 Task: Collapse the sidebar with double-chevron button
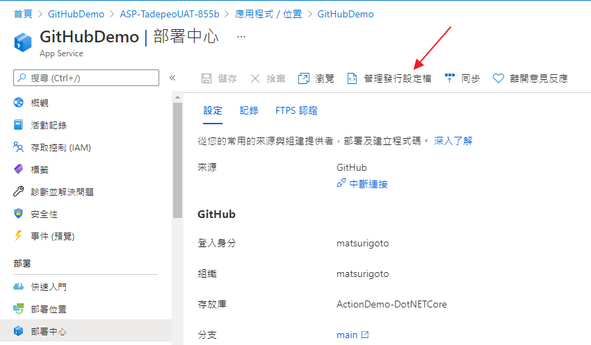pyautogui.click(x=172, y=78)
